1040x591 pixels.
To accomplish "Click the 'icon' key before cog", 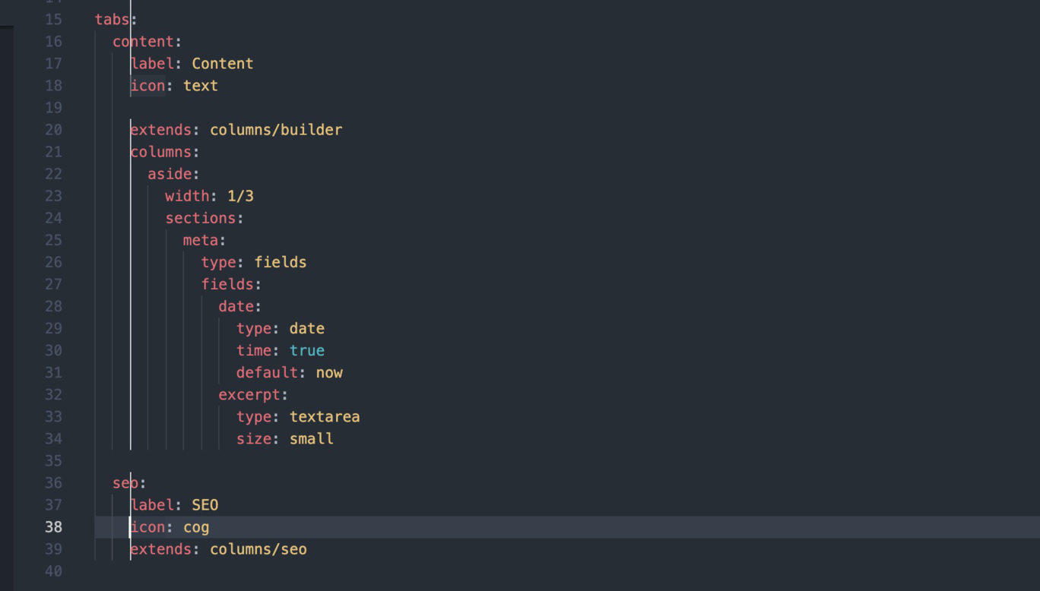I will [147, 526].
